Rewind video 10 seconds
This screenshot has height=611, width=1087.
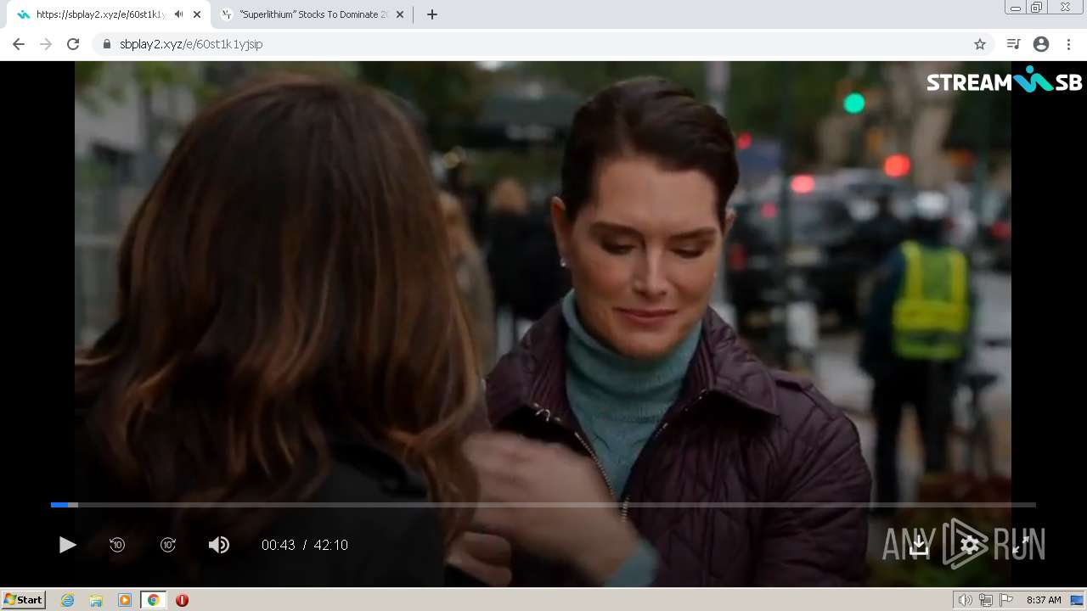117,545
